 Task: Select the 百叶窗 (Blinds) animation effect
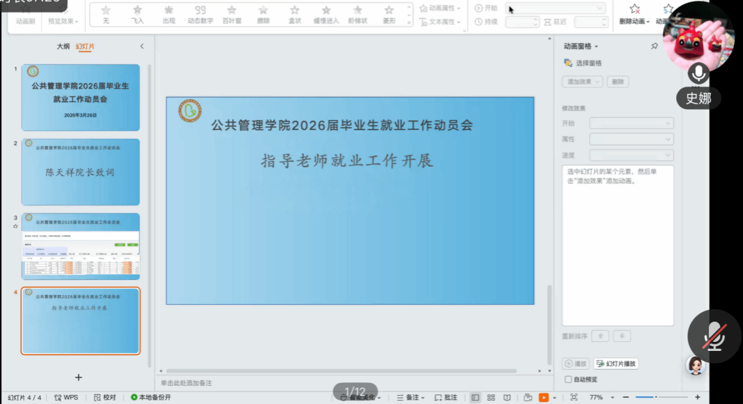coord(232,13)
